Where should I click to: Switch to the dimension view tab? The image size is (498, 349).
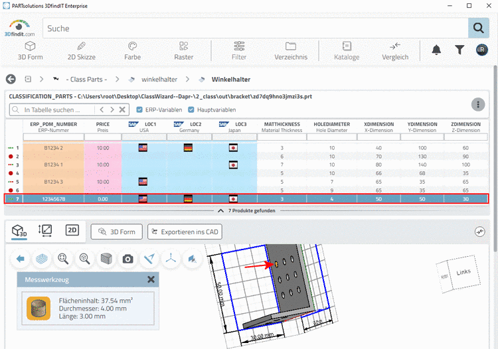45,231
